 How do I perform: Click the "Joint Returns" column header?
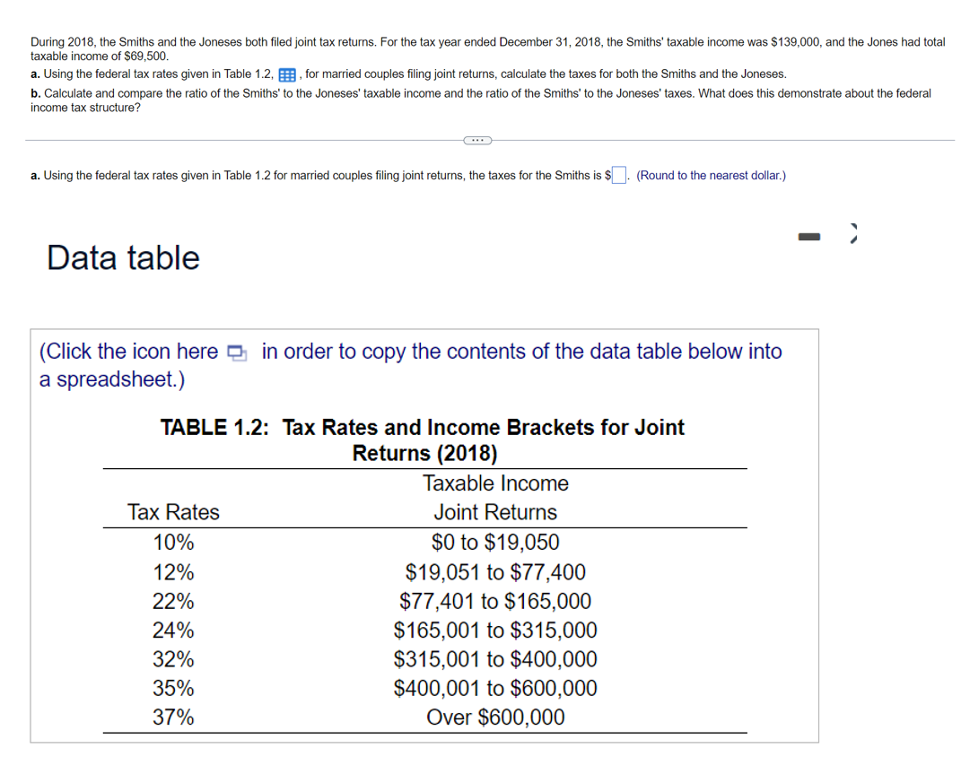tap(495, 512)
